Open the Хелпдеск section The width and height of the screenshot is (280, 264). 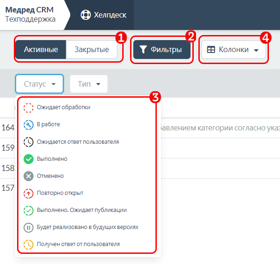(x=103, y=15)
